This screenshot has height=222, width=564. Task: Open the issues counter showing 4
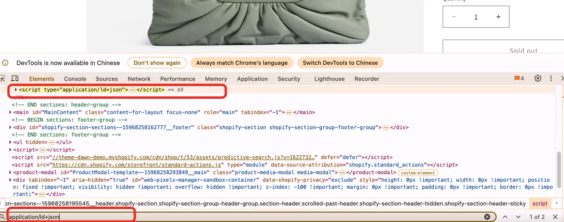click(x=519, y=79)
